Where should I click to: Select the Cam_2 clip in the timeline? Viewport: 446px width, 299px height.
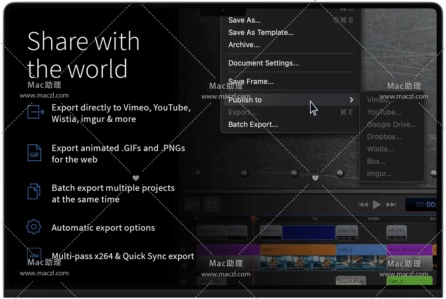coord(361,257)
